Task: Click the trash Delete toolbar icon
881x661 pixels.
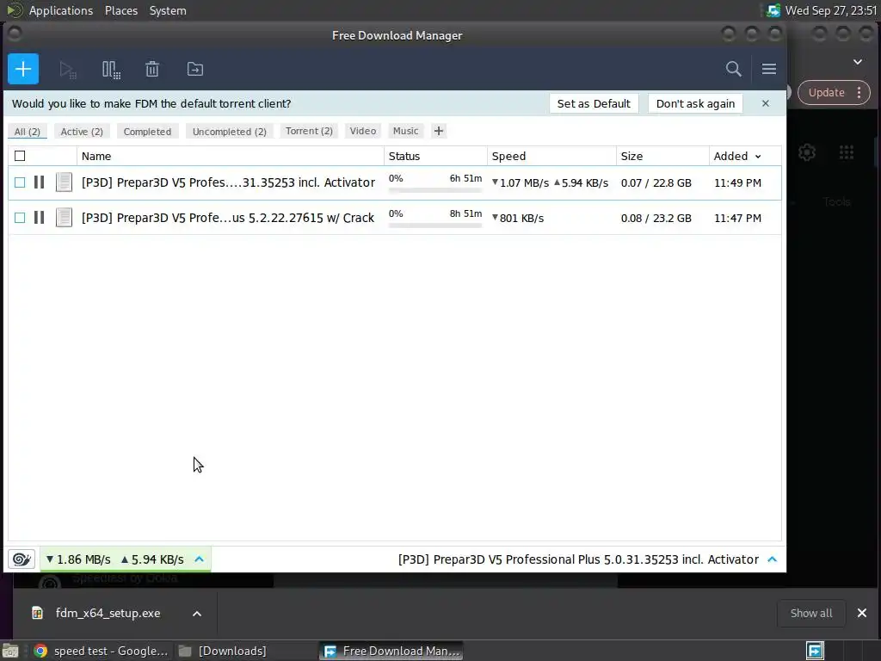Action: click(152, 69)
